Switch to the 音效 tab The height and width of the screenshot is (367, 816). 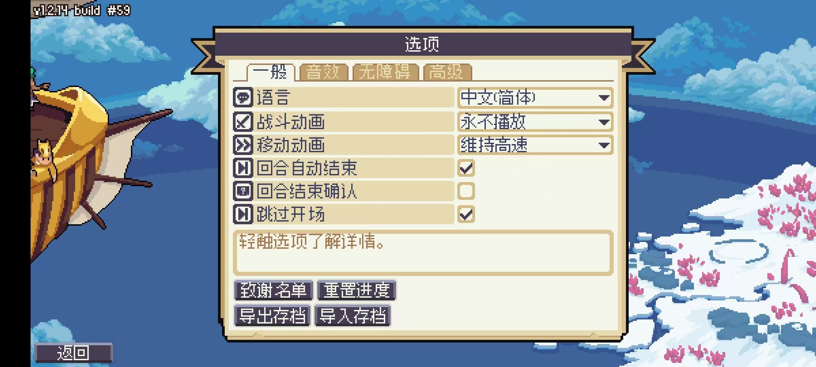click(323, 72)
